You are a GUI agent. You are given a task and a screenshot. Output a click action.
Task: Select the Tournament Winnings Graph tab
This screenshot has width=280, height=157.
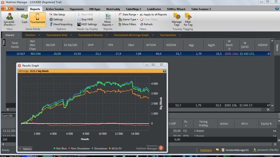(x=131, y=35)
